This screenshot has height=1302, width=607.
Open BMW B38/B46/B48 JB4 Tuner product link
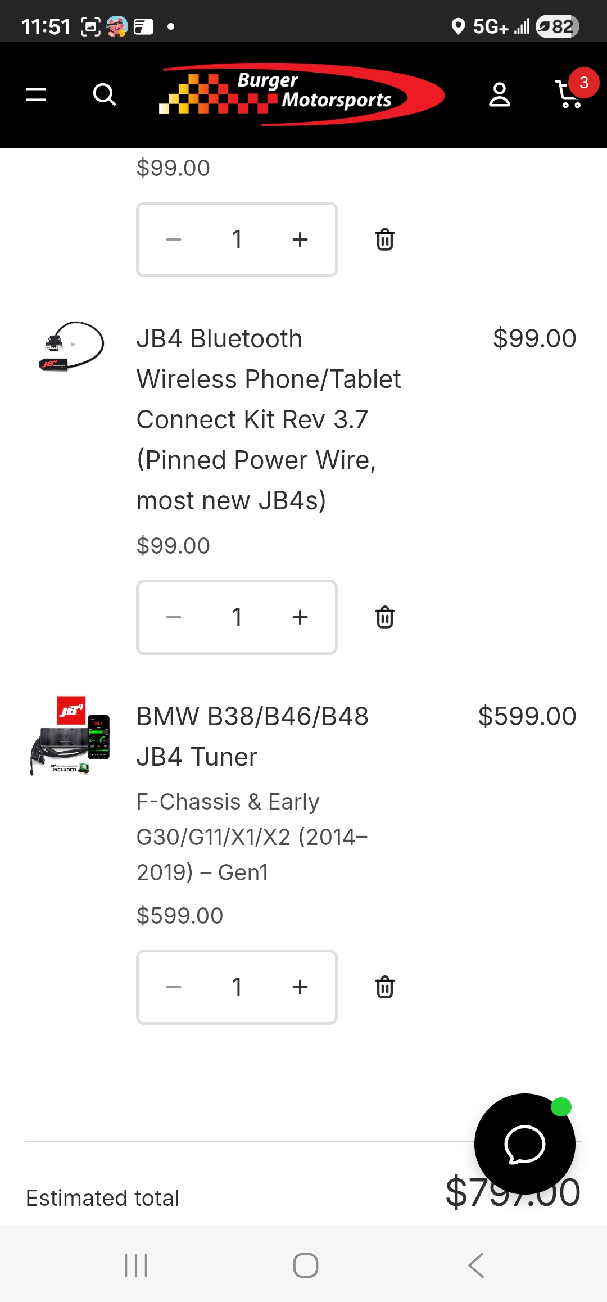[252, 736]
